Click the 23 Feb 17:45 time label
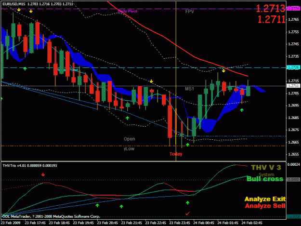 click(35, 223)
